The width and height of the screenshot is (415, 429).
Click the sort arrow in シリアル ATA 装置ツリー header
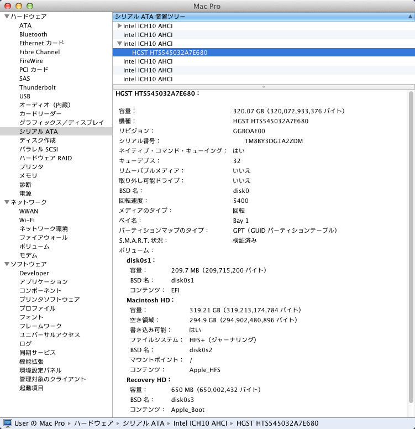pyautogui.click(x=409, y=17)
